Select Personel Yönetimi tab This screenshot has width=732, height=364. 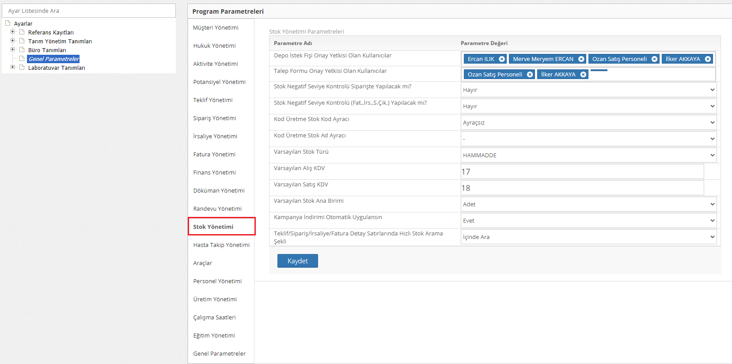217,281
